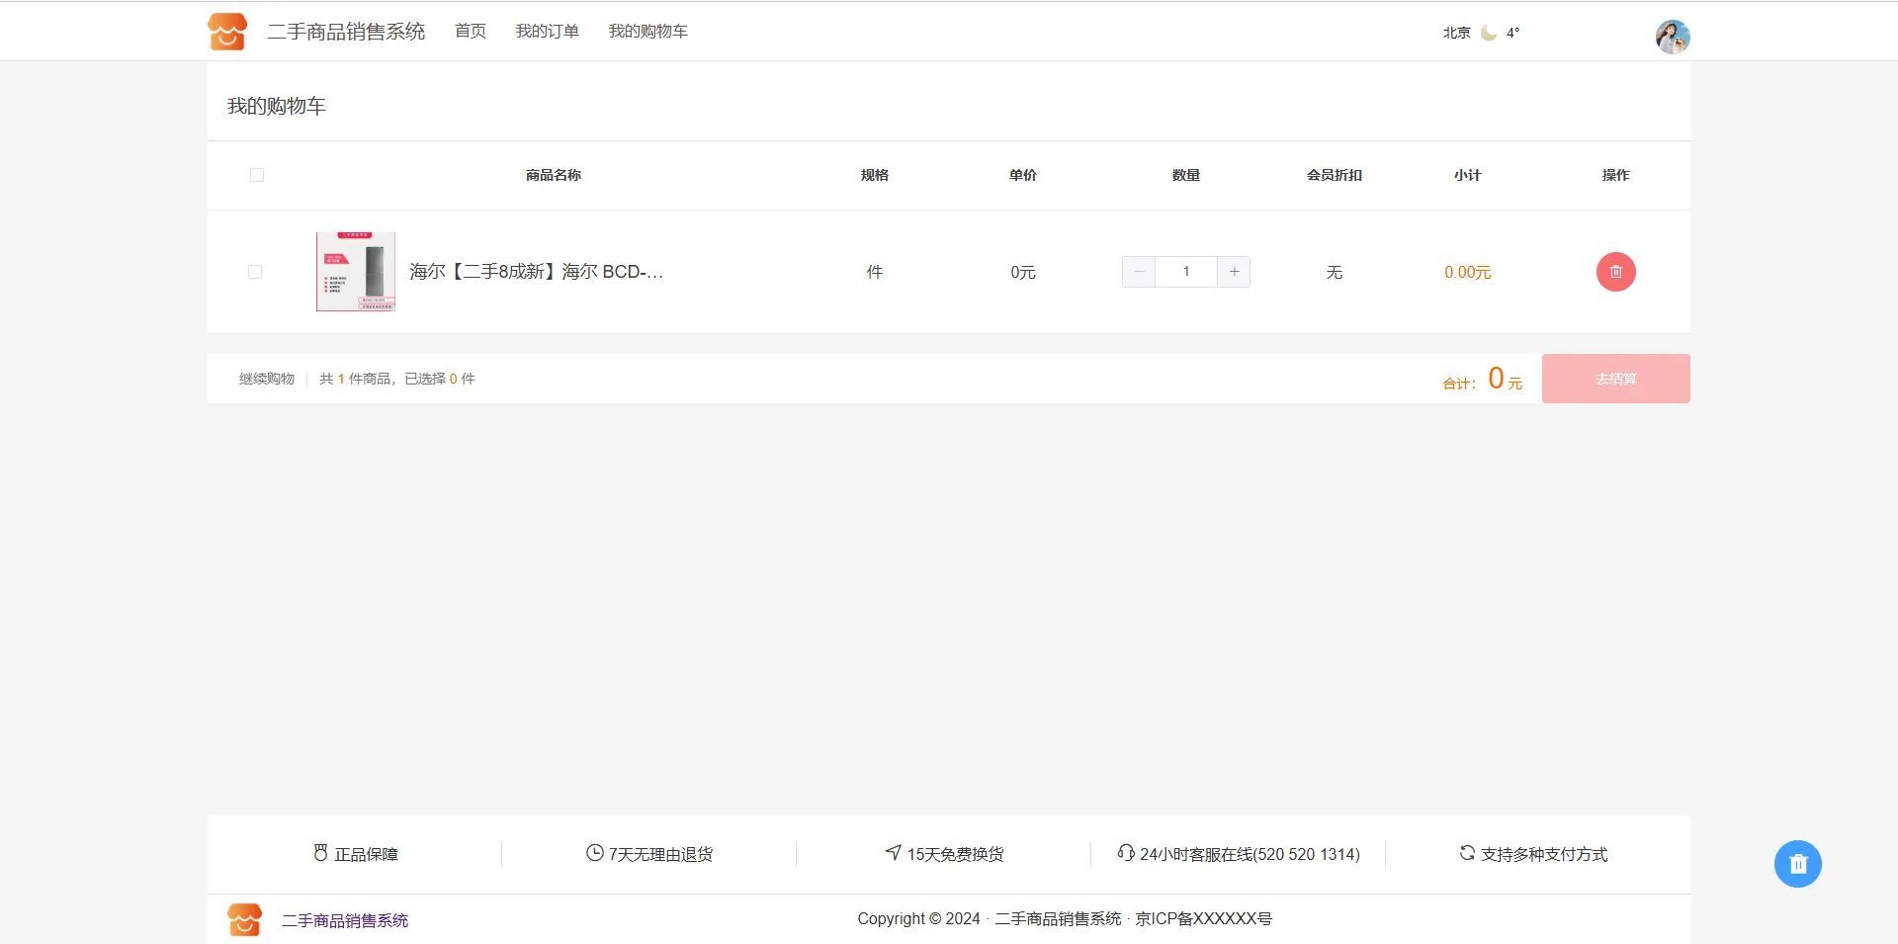
Task: Click the blue floating trash button
Action: [x=1797, y=864]
